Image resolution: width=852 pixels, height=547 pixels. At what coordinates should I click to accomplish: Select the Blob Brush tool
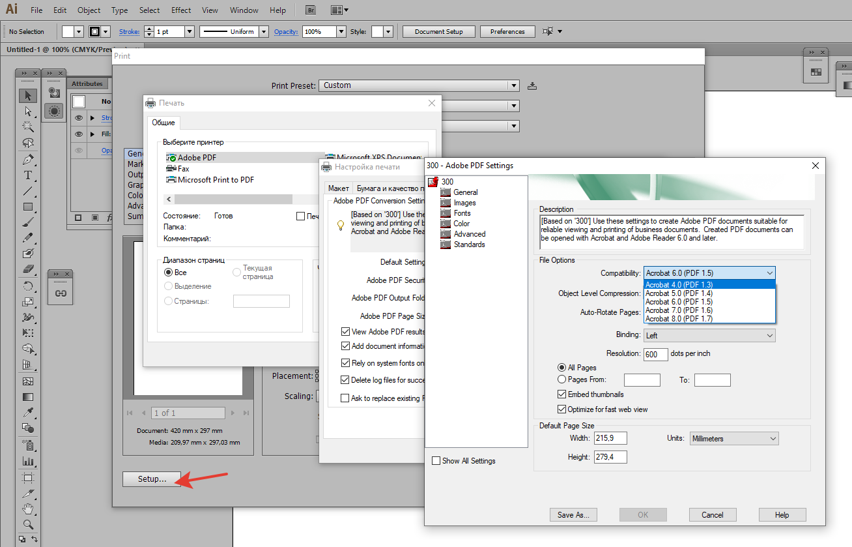[28, 254]
